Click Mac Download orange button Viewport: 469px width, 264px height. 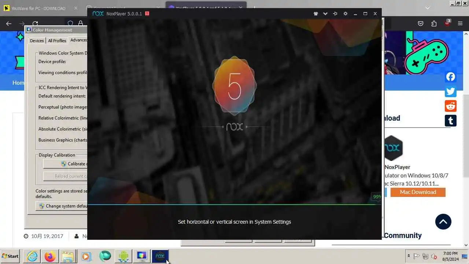418,192
